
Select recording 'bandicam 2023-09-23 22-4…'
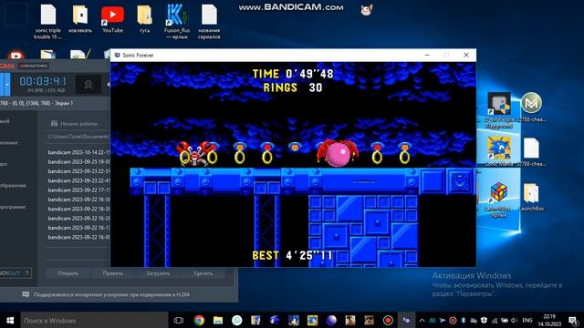[78, 180]
